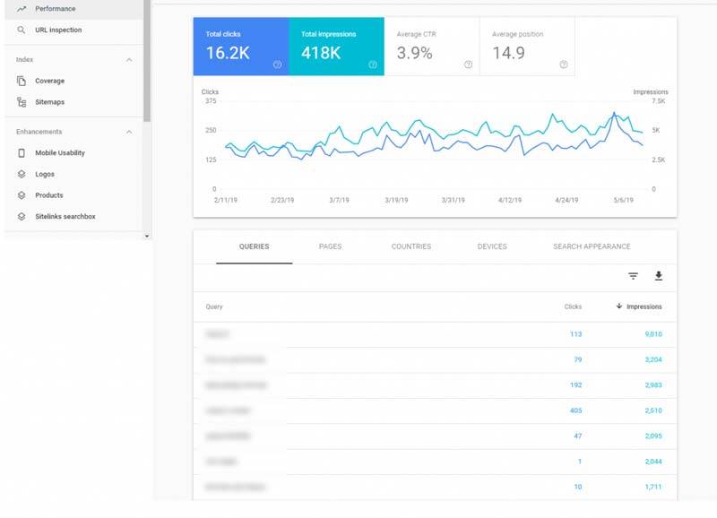Viewport: 717px width, 518px height.
Task: Collapse the Index section
Action: [129, 60]
